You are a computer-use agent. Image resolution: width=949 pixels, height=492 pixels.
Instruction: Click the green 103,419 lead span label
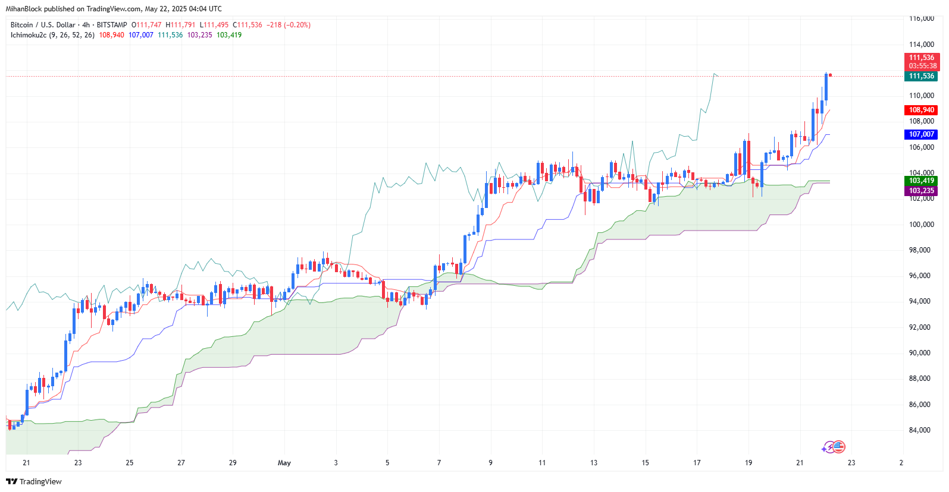(x=922, y=181)
